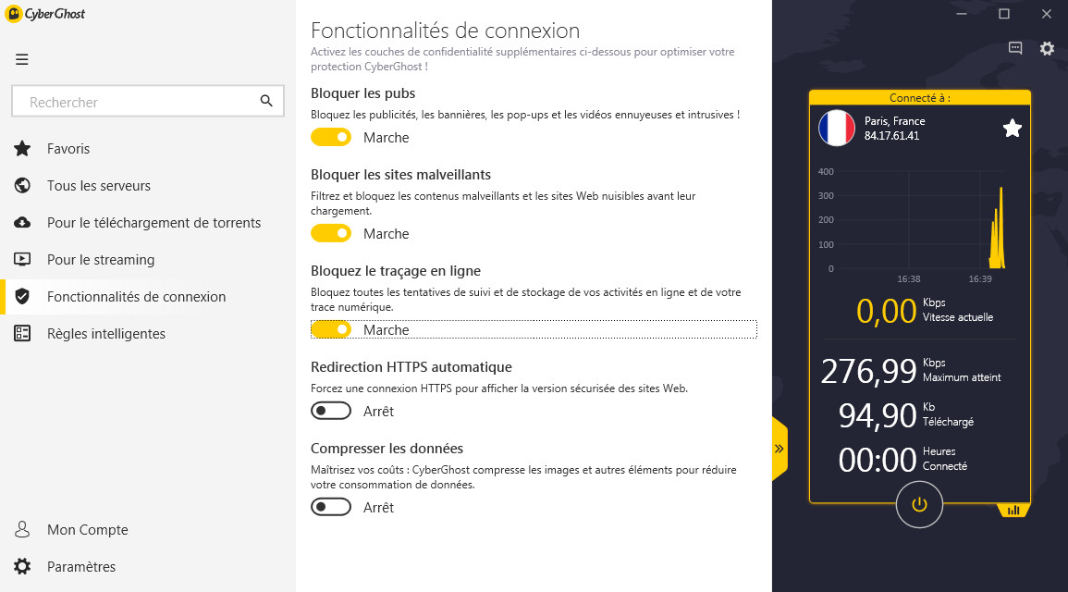The image size is (1068, 592).
Task: Collapse the panel with double chevron arrow
Action: 780,449
